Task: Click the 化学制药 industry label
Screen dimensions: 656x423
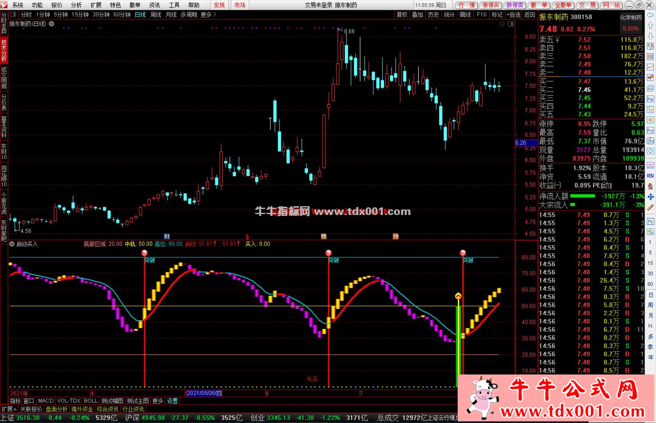Action: pos(631,18)
